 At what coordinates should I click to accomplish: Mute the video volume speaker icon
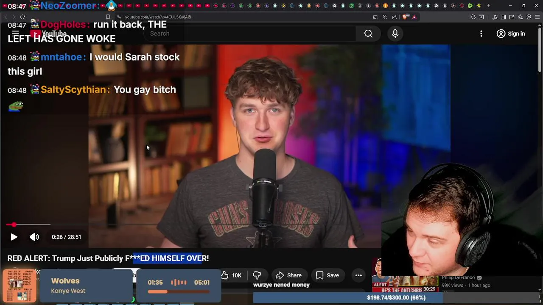click(34, 237)
